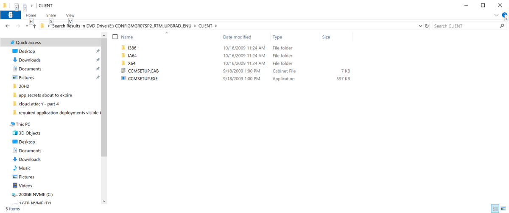Image resolution: width=509 pixels, height=213 pixels.
Task: Click the CCMSETUP.CAB cabinet file icon
Action: point(123,71)
